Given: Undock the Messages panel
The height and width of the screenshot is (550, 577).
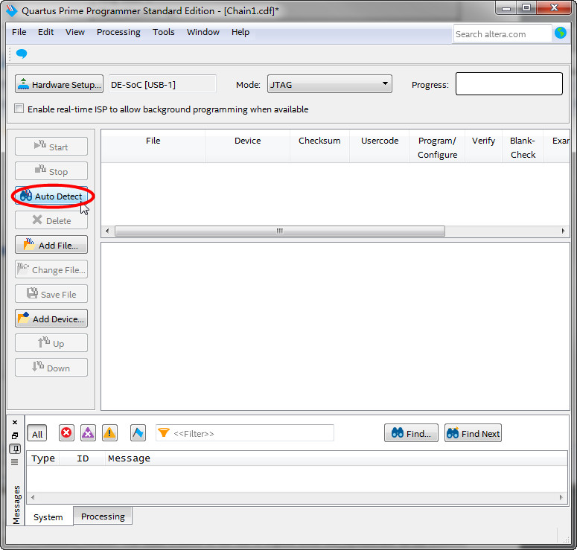Looking at the screenshot, I should click(15, 435).
